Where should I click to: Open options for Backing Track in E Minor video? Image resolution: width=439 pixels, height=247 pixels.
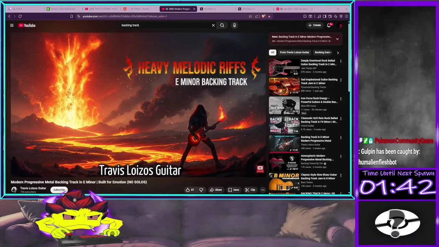click(341, 138)
